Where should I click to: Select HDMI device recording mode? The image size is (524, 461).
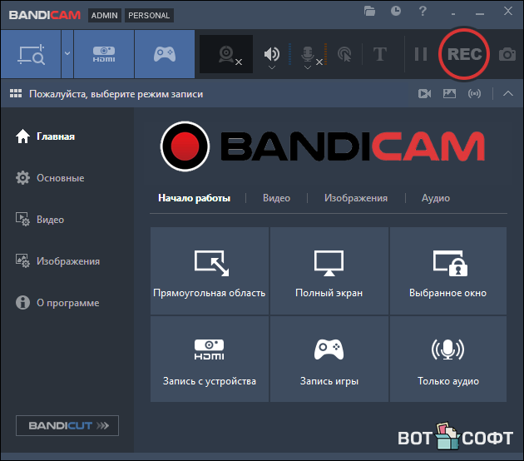click(x=104, y=54)
